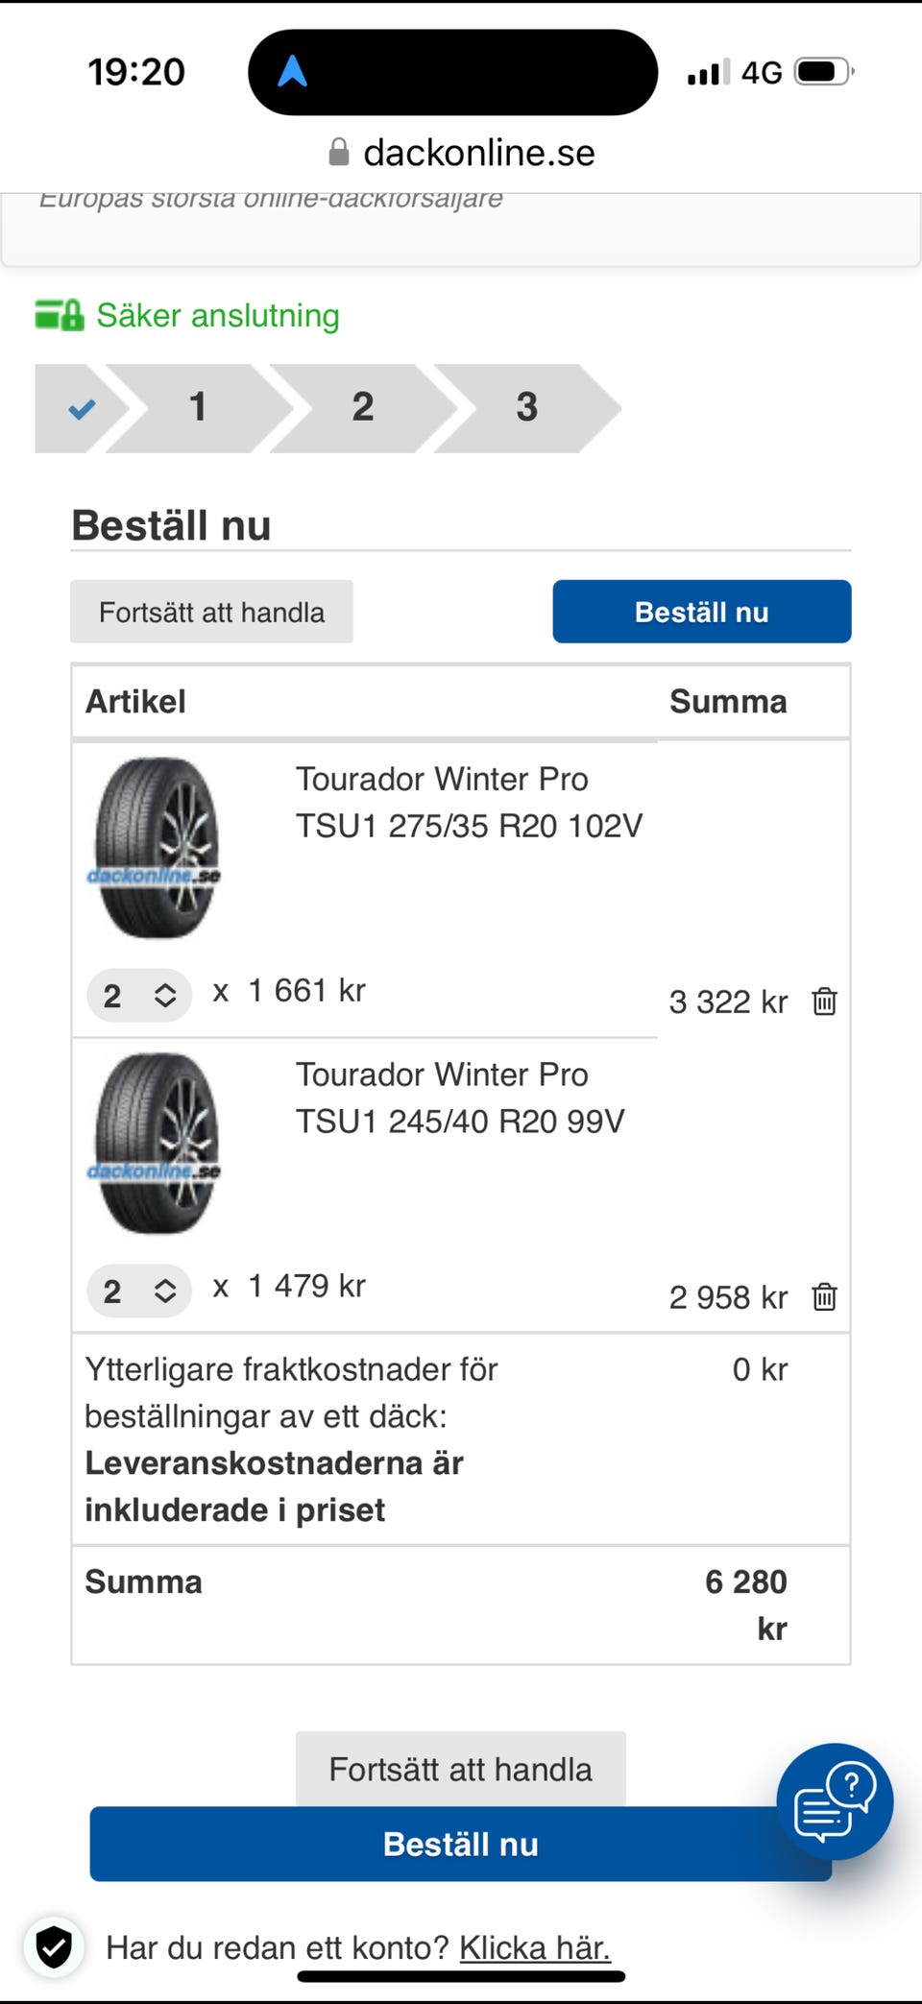This screenshot has height=2004, width=922.
Task: Tap the padlock icon beside dackonline.se
Action: [338, 152]
